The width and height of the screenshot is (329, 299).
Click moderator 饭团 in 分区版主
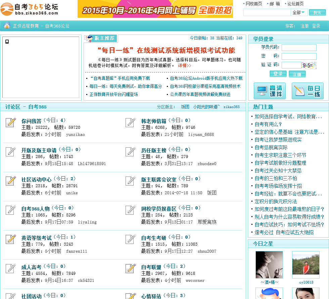point(185,107)
